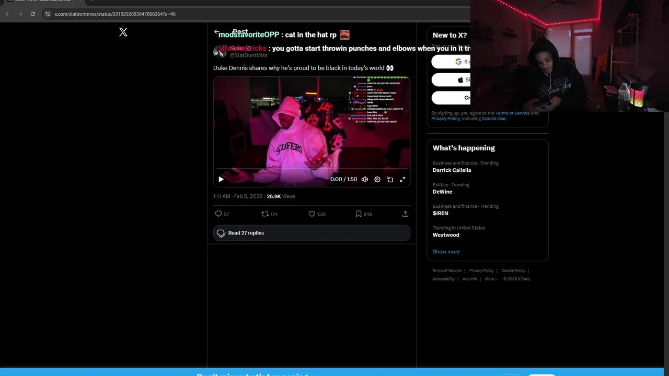Click the share icon on the post

[405, 214]
